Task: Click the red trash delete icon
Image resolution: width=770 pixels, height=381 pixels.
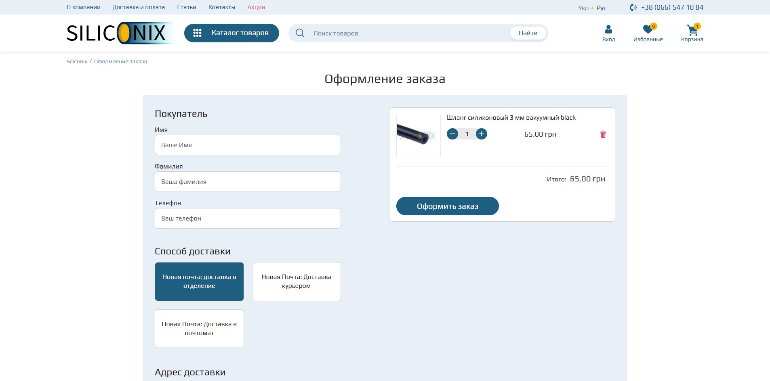Action: click(603, 134)
